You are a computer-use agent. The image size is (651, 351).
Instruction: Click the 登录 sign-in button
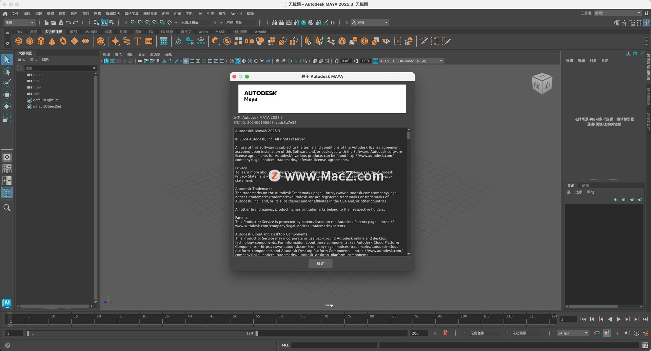tap(369, 23)
